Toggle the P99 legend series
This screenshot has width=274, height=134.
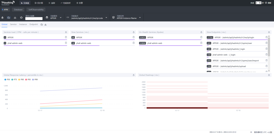pyautogui.click(x=35, y=80)
